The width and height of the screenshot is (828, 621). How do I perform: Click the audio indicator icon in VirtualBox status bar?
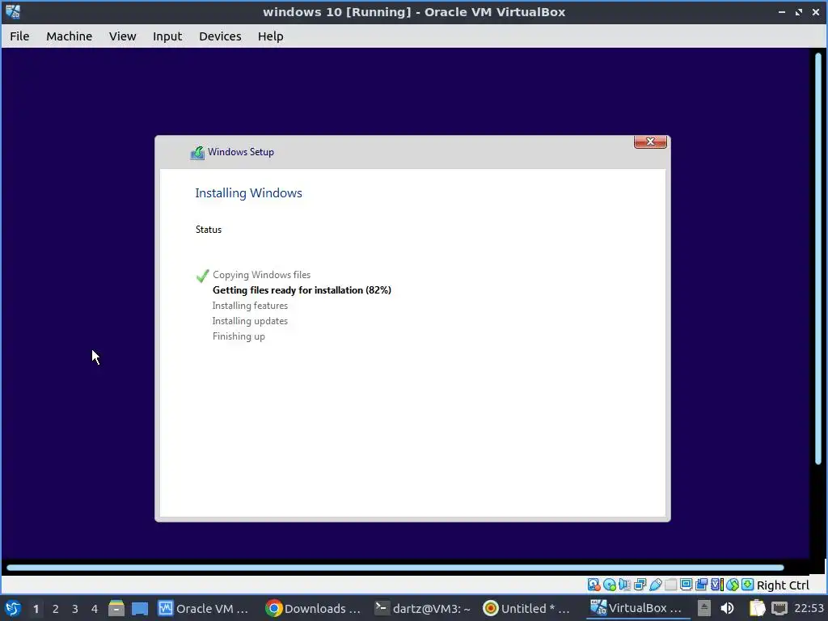pyautogui.click(x=625, y=585)
